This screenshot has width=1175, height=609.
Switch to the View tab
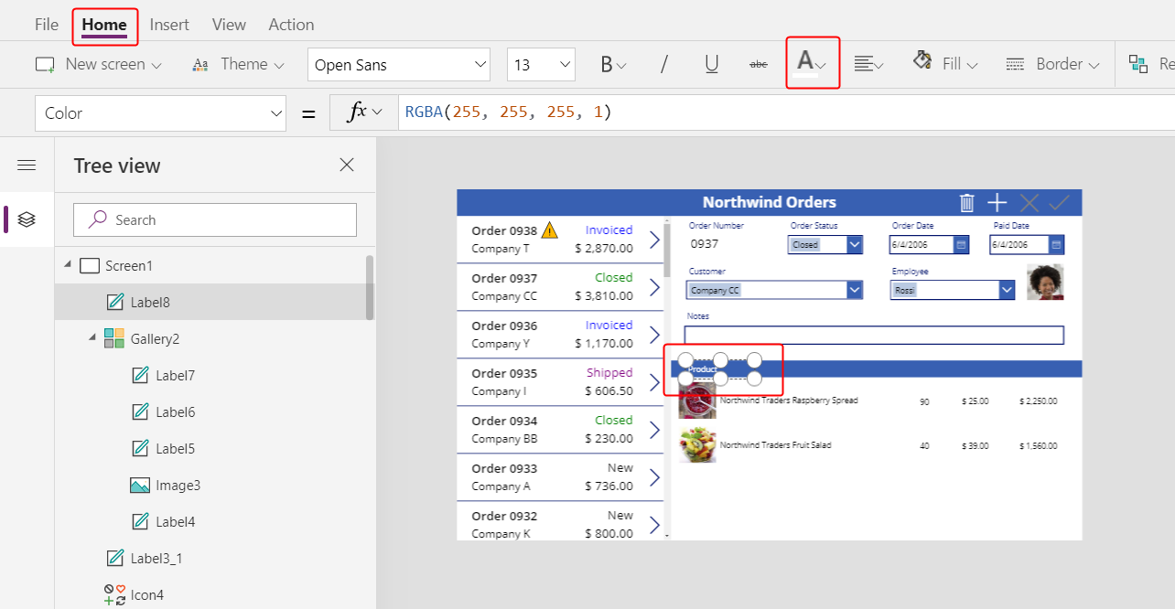tap(229, 25)
